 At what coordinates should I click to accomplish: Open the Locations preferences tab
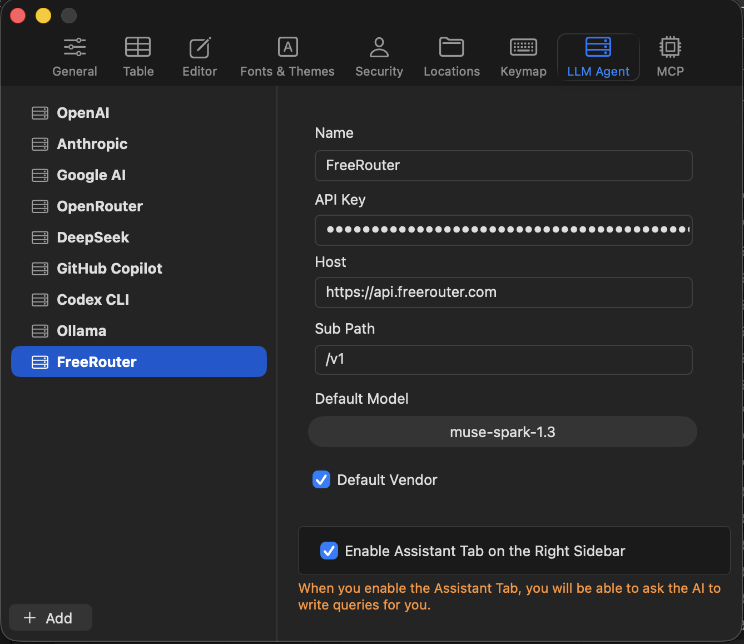click(452, 57)
